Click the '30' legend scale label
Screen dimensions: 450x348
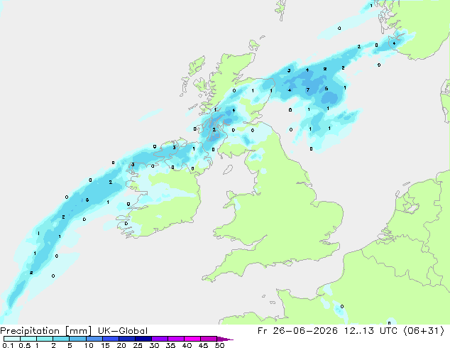coord(154,345)
